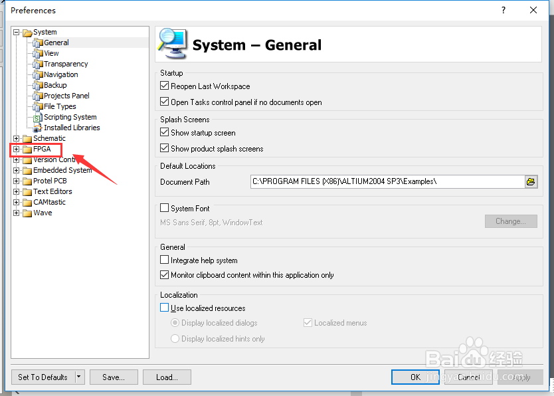Click the Schematic folder icon
The image size is (554, 396).
click(x=27, y=138)
